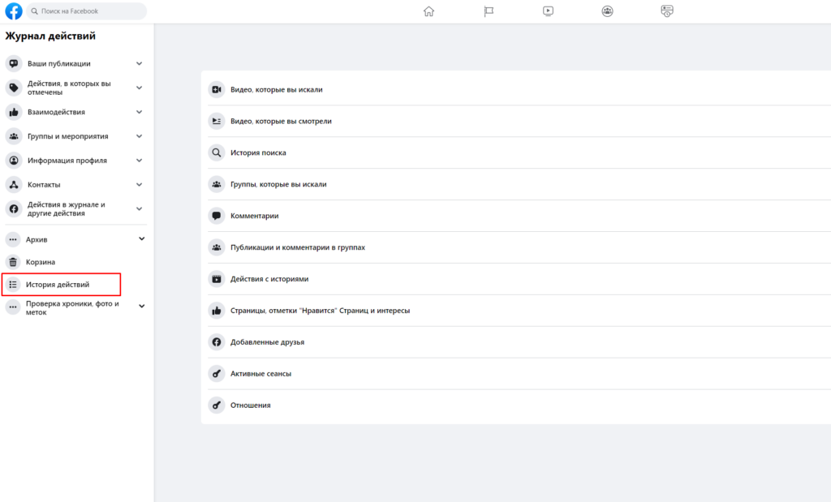Select История действий in sidebar

point(58,285)
